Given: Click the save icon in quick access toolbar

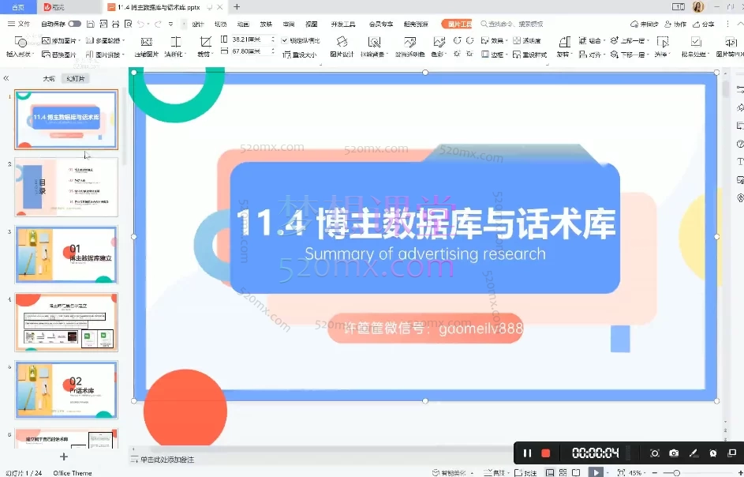Looking at the screenshot, I should [92, 24].
